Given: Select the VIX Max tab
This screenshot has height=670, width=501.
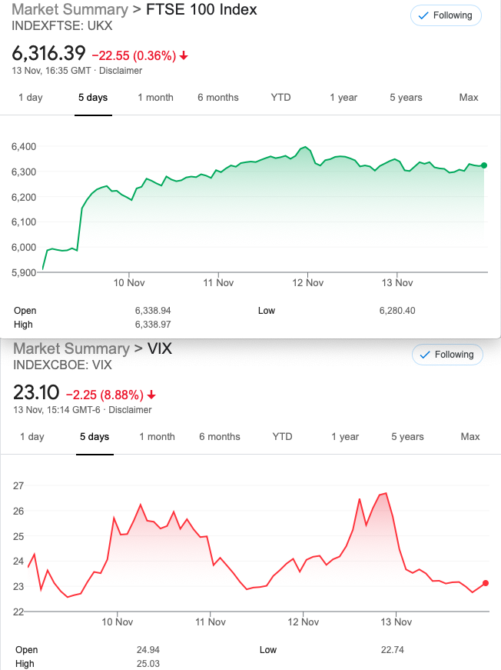Looking at the screenshot, I should pos(470,437).
